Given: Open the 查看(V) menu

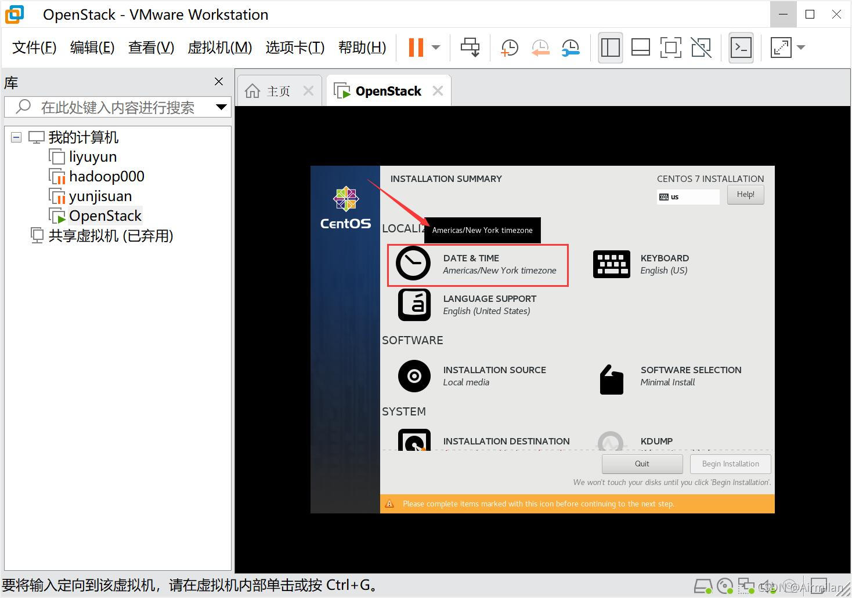Looking at the screenshot, I should point(151,48).
